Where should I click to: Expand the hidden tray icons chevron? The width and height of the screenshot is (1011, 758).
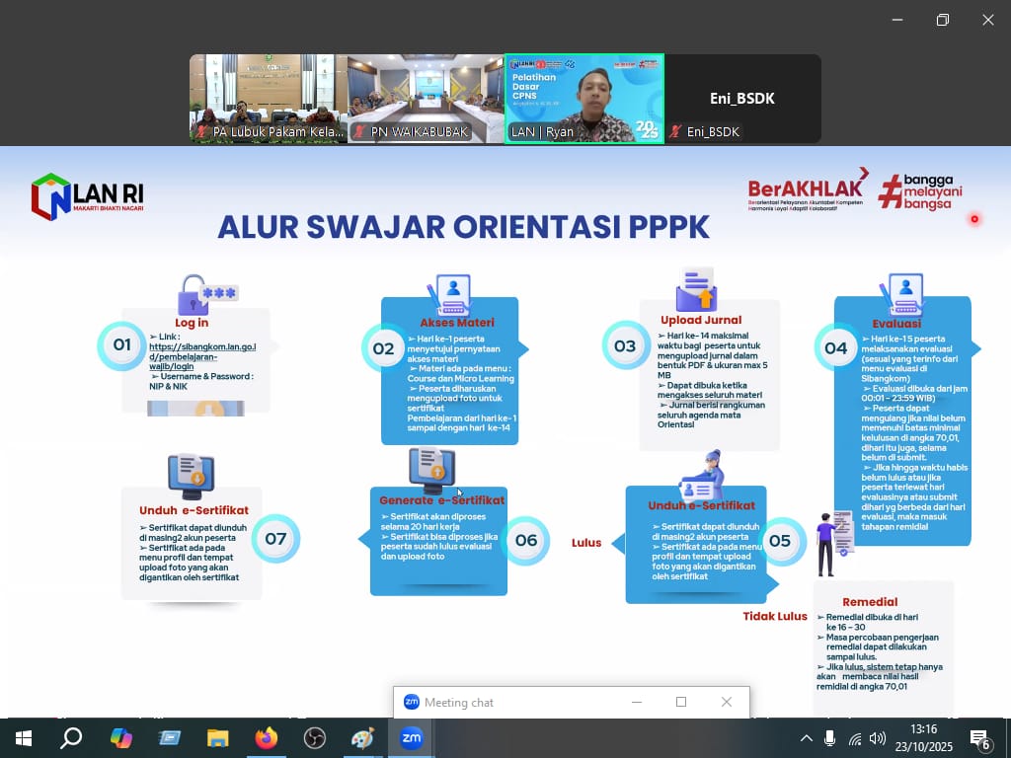click(807, 738)
